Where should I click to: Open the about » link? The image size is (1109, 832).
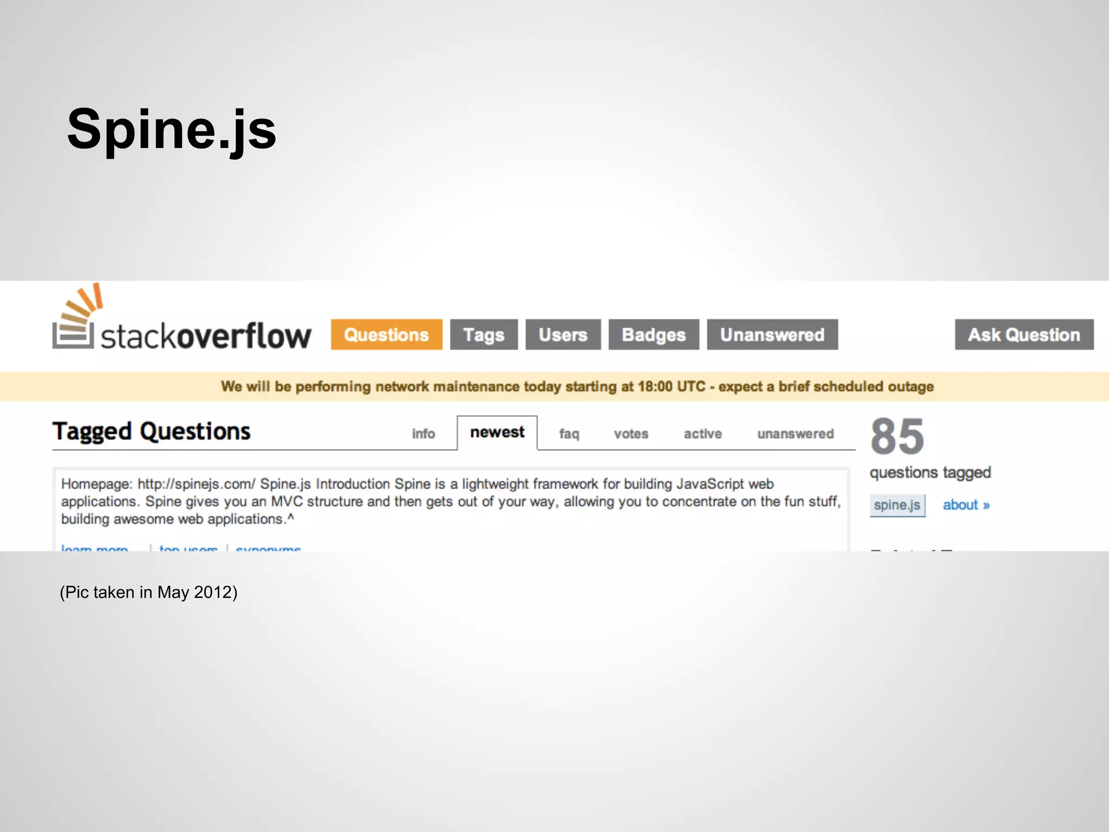tap(966, 505)
